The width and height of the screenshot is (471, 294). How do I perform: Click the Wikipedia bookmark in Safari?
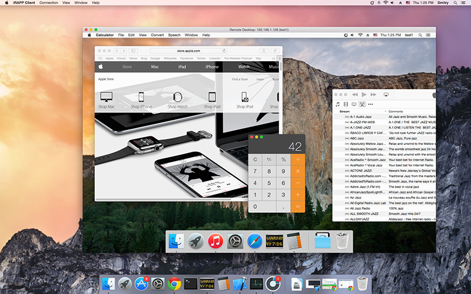170,58
